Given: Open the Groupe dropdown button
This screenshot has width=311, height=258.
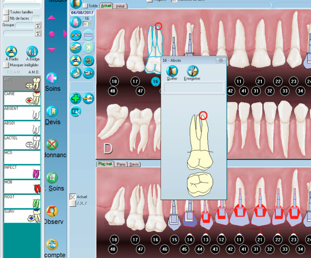Looking at the screenshot, I should (x=38, y=25).
